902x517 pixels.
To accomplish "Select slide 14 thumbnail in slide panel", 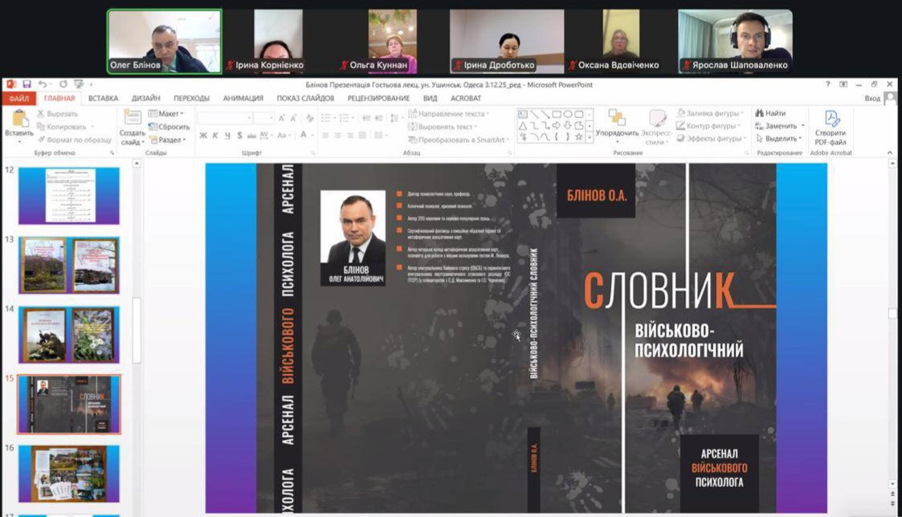I will [69, 334].
